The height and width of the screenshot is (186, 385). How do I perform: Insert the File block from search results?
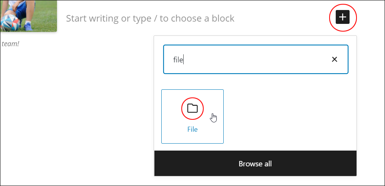192,116
